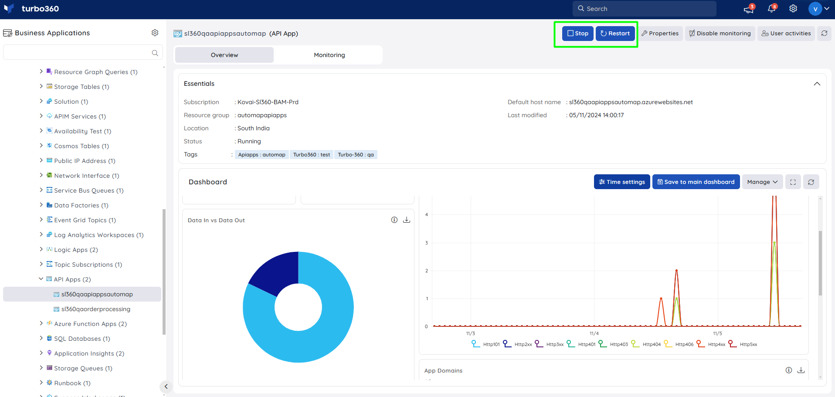This screenshot has width=835, height=397.
Task: Stop the API App
Action: [x=577, y=34]
